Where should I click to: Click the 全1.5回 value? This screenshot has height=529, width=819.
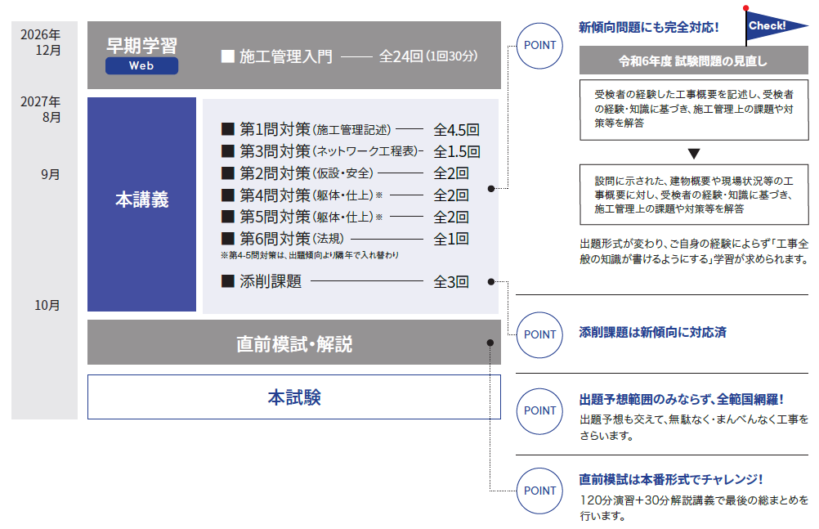[456, 151]
